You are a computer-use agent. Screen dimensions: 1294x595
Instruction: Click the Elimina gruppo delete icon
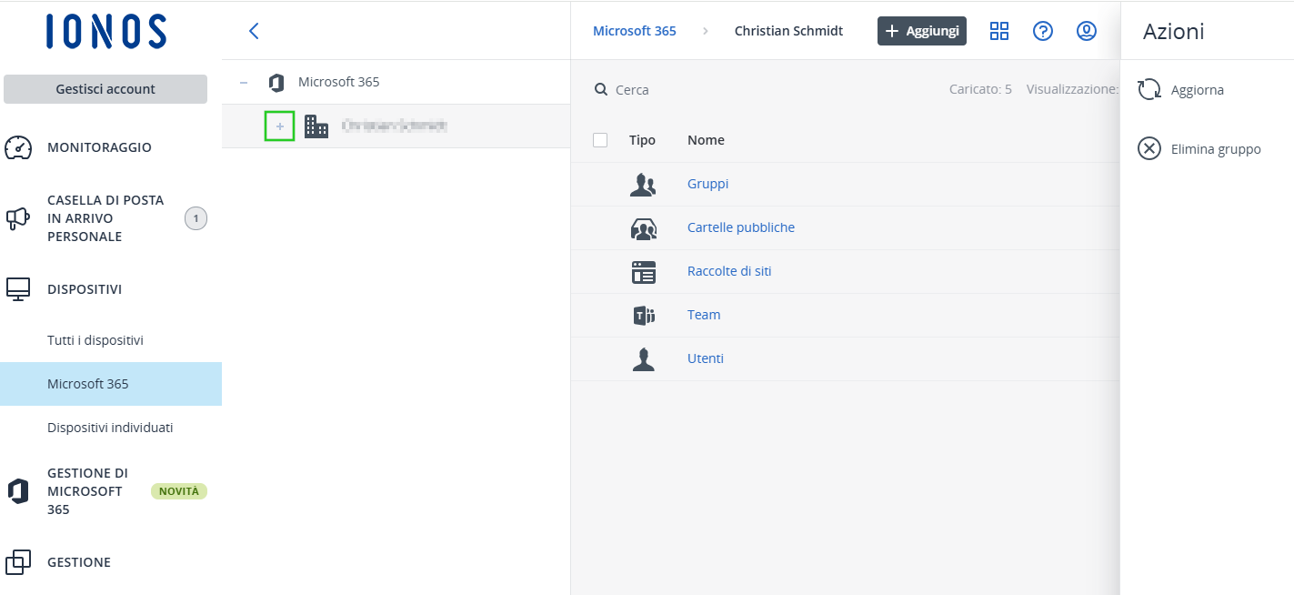click(x=1149, y=149)
